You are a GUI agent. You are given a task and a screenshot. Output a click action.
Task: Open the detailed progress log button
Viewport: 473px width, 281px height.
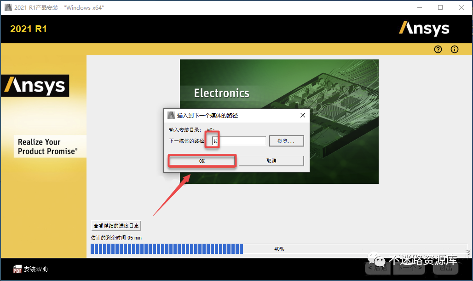pyautogui.click(x=116, y=226)
